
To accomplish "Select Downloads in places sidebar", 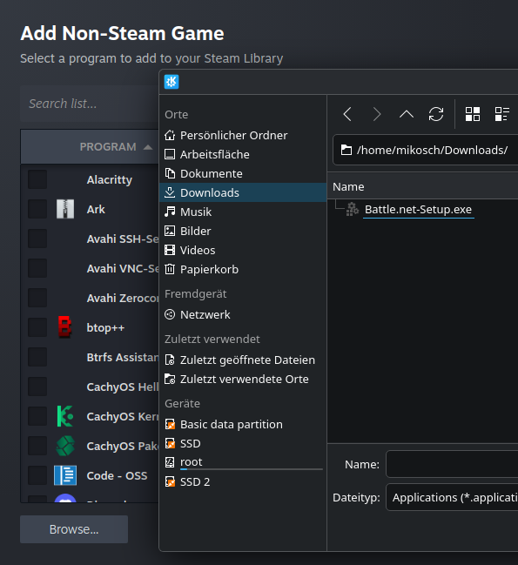I will click(243, 192).
